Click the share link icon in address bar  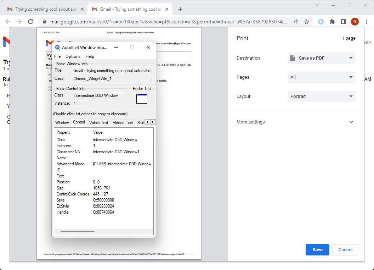tap(295, 22)
